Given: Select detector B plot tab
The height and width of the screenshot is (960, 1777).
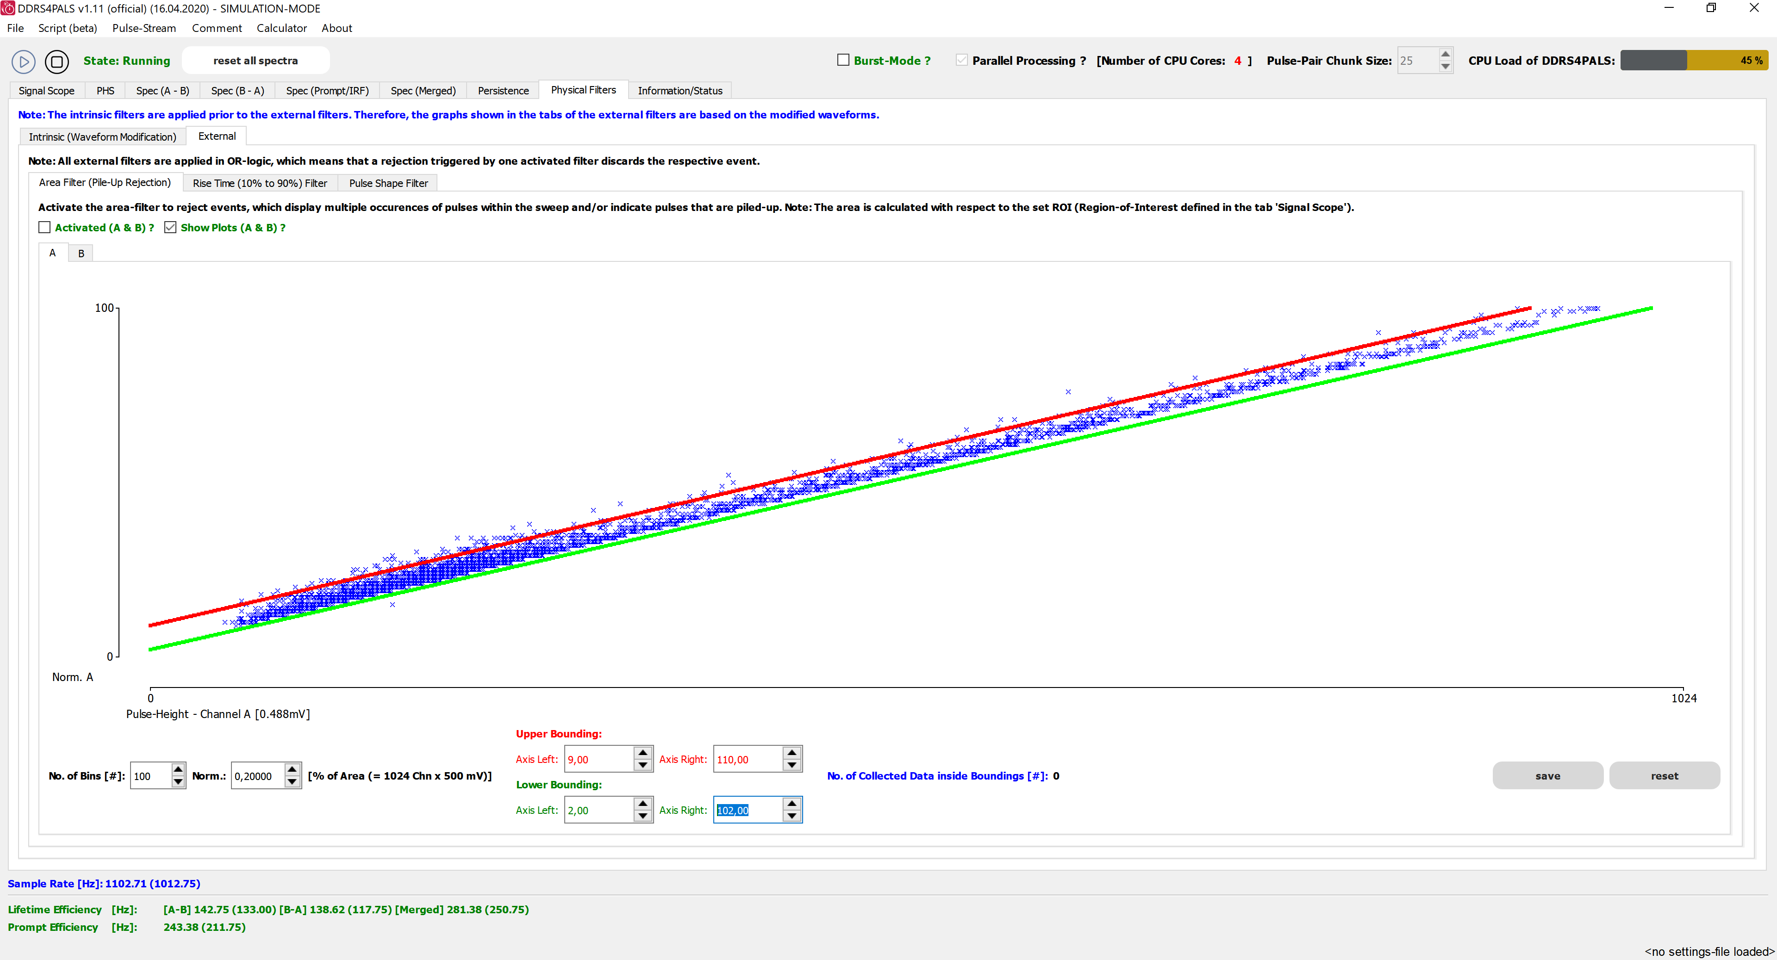Looking at the screenshot, I should 81,253.
